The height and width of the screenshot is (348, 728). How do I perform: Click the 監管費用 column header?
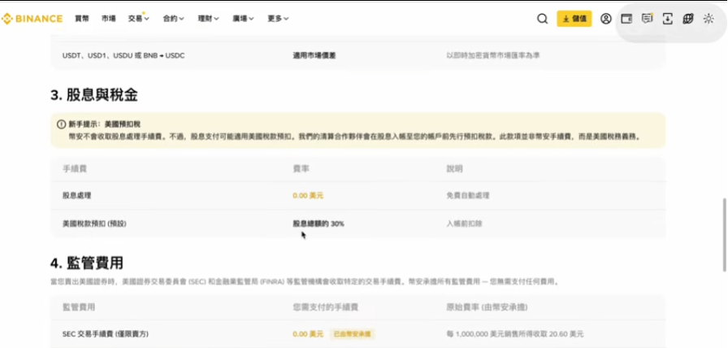click(79, 307)
